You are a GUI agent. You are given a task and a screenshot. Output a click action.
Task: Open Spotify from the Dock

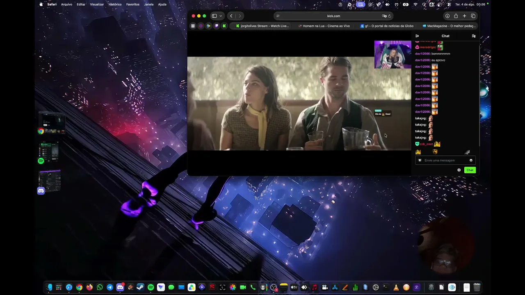151,288
